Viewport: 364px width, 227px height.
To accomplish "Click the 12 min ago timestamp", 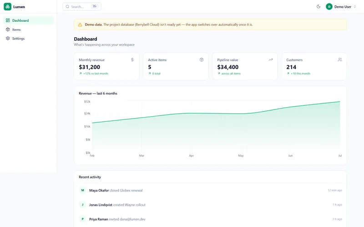I will 335,190.
